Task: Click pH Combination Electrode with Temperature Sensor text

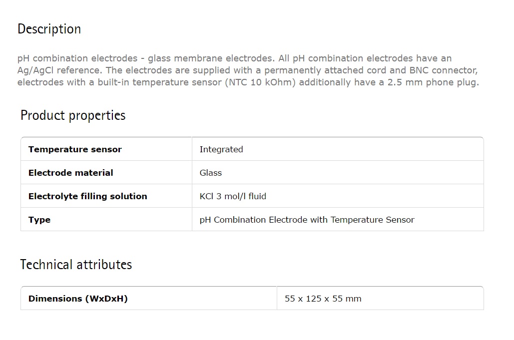Action: pyautogui.click(x=307, y=220)
